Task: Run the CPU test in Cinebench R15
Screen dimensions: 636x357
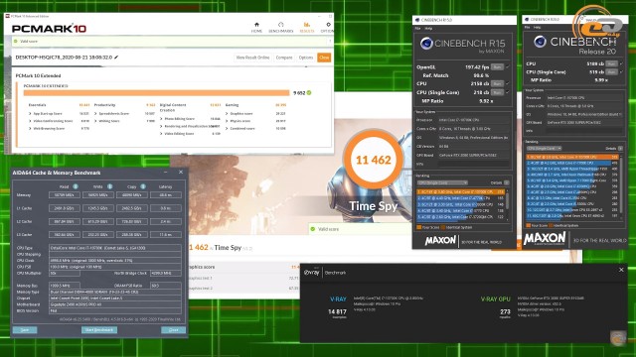Action: click(x=497, y=83)
